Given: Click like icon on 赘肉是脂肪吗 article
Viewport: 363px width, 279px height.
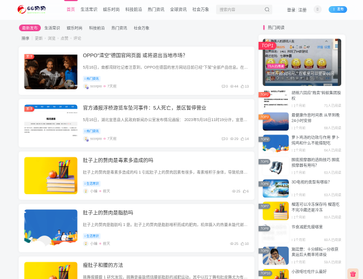Looking at the screenshot, I should click(x=242, y=244).
